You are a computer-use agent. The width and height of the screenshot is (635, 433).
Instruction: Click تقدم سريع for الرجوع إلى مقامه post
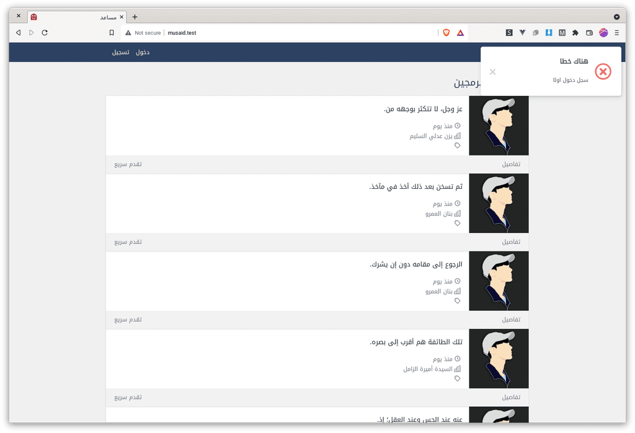128,319
